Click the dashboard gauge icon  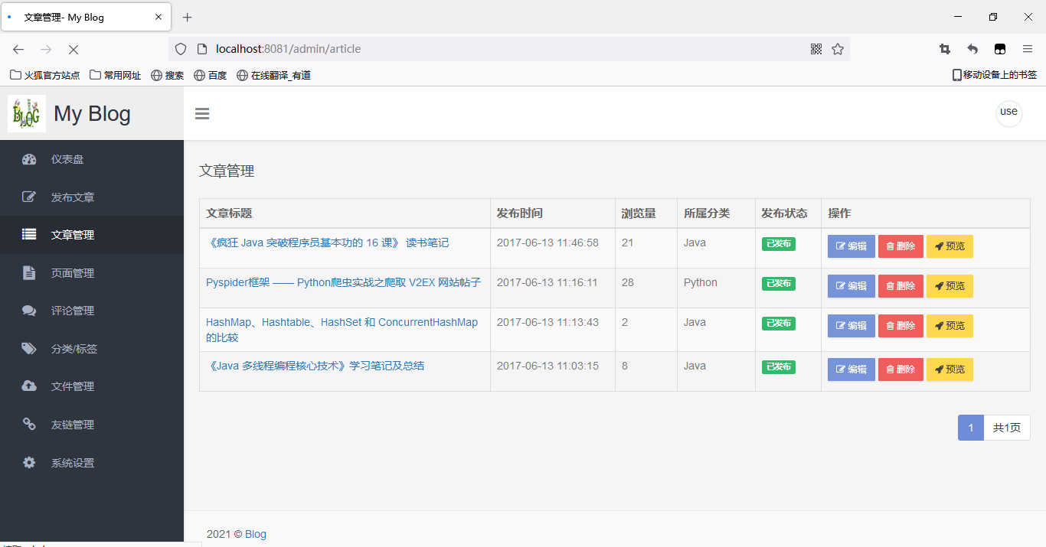tap(29, 159)
